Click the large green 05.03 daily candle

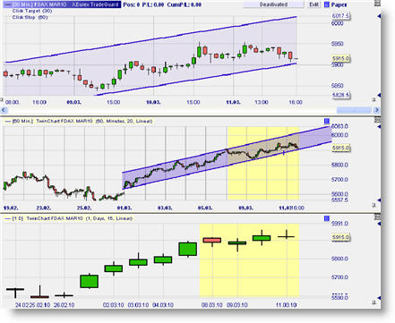pyautogui.click(x=188, y=249)
